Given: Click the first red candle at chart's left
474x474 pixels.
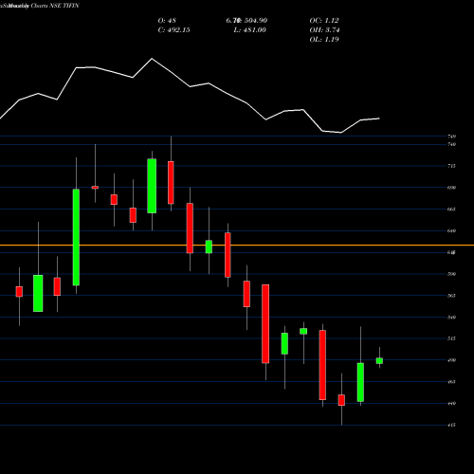Looking at the screenshot, I should pos(19,292).
